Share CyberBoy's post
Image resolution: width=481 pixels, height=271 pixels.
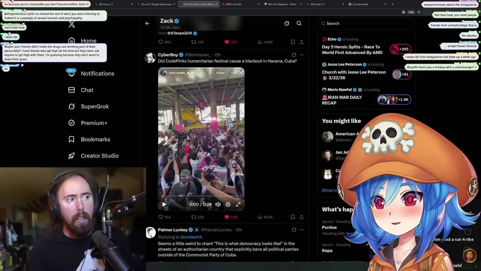tap(301, 217)
